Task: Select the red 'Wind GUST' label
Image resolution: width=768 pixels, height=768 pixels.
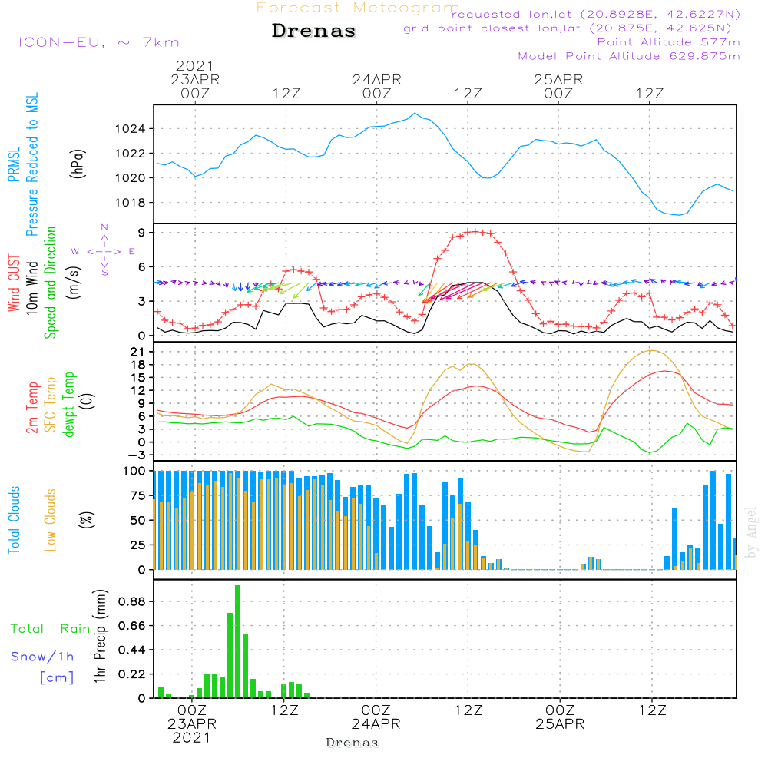Action: coord(14,283)
